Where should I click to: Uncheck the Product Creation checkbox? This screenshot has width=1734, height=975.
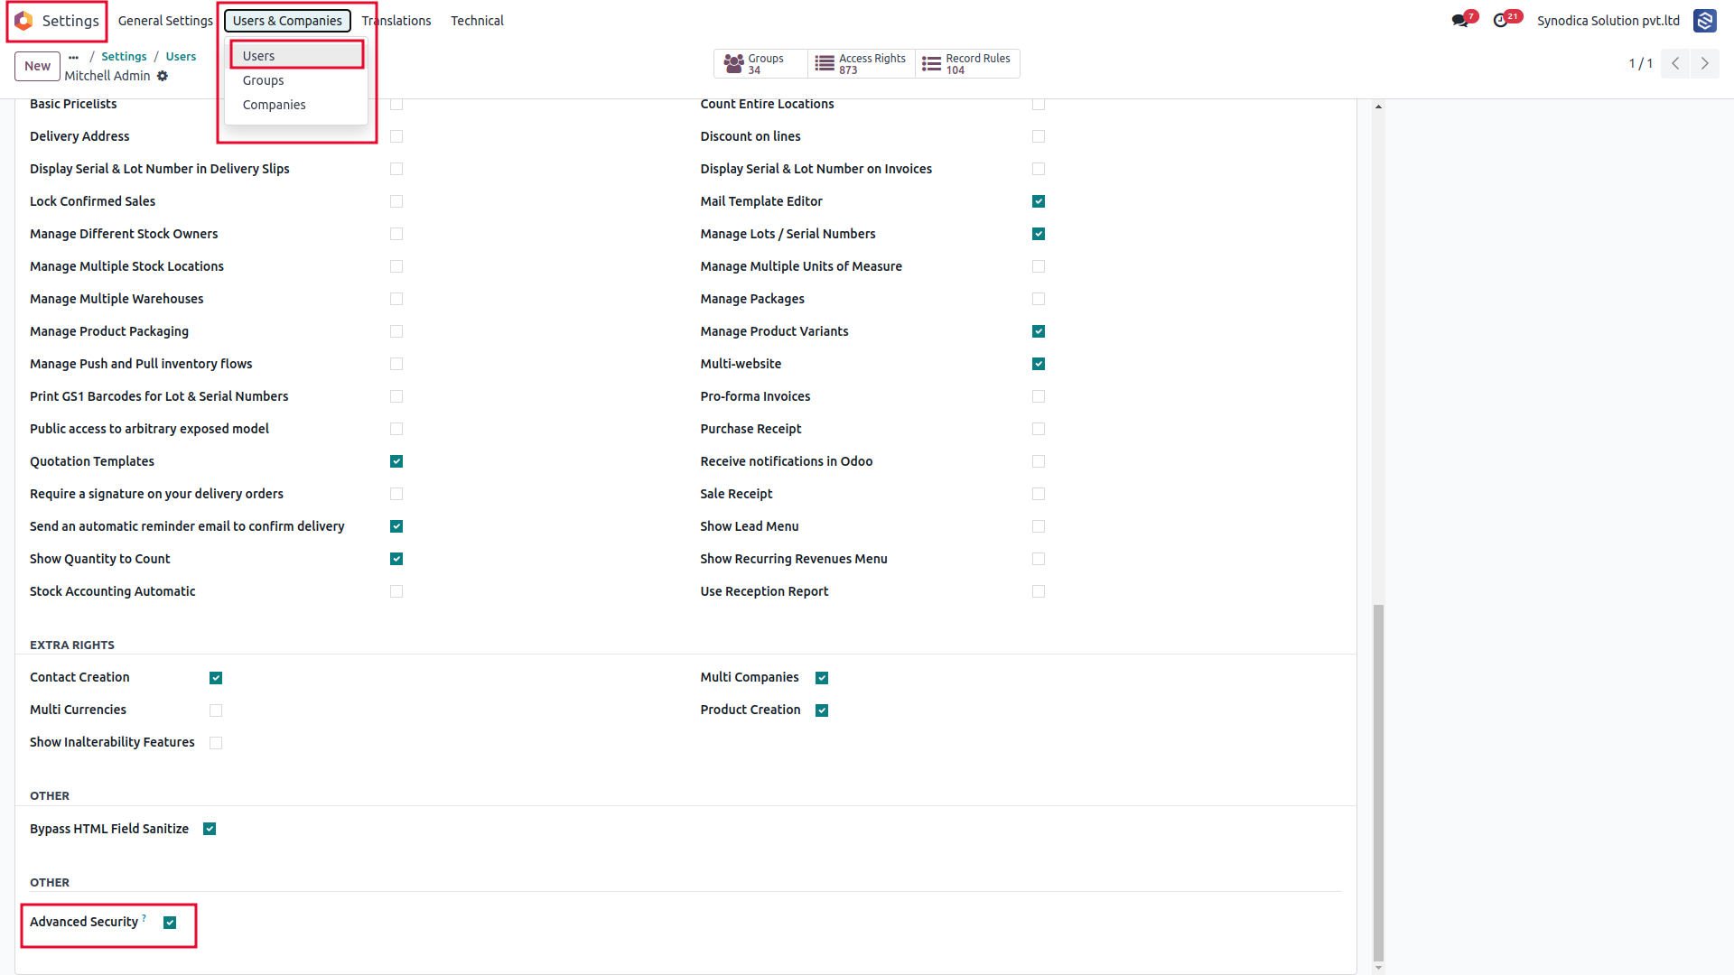pyautogui.click(x=822, y=710)
